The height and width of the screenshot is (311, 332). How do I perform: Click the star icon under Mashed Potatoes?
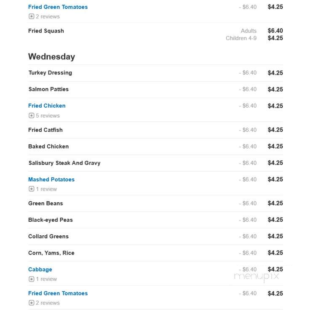tap(31, 189)
